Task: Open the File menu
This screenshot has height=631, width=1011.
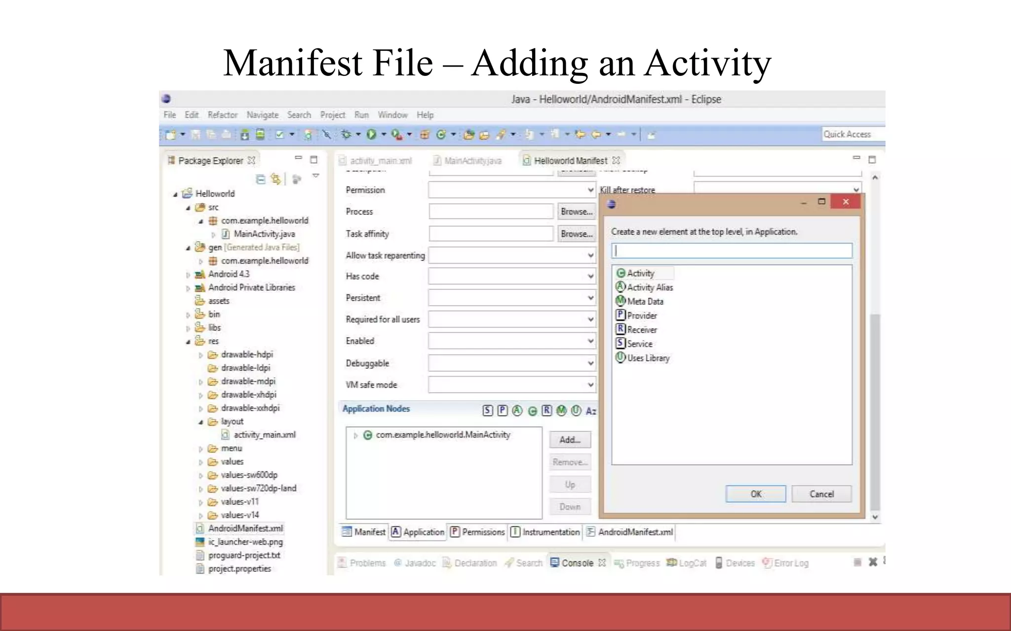Action: tap(170, 115)
